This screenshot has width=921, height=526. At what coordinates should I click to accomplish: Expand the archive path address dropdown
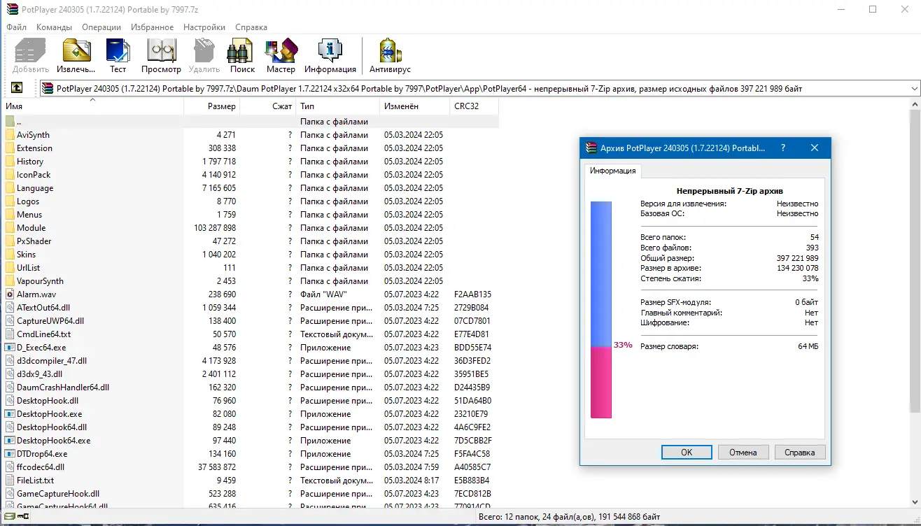914,89
